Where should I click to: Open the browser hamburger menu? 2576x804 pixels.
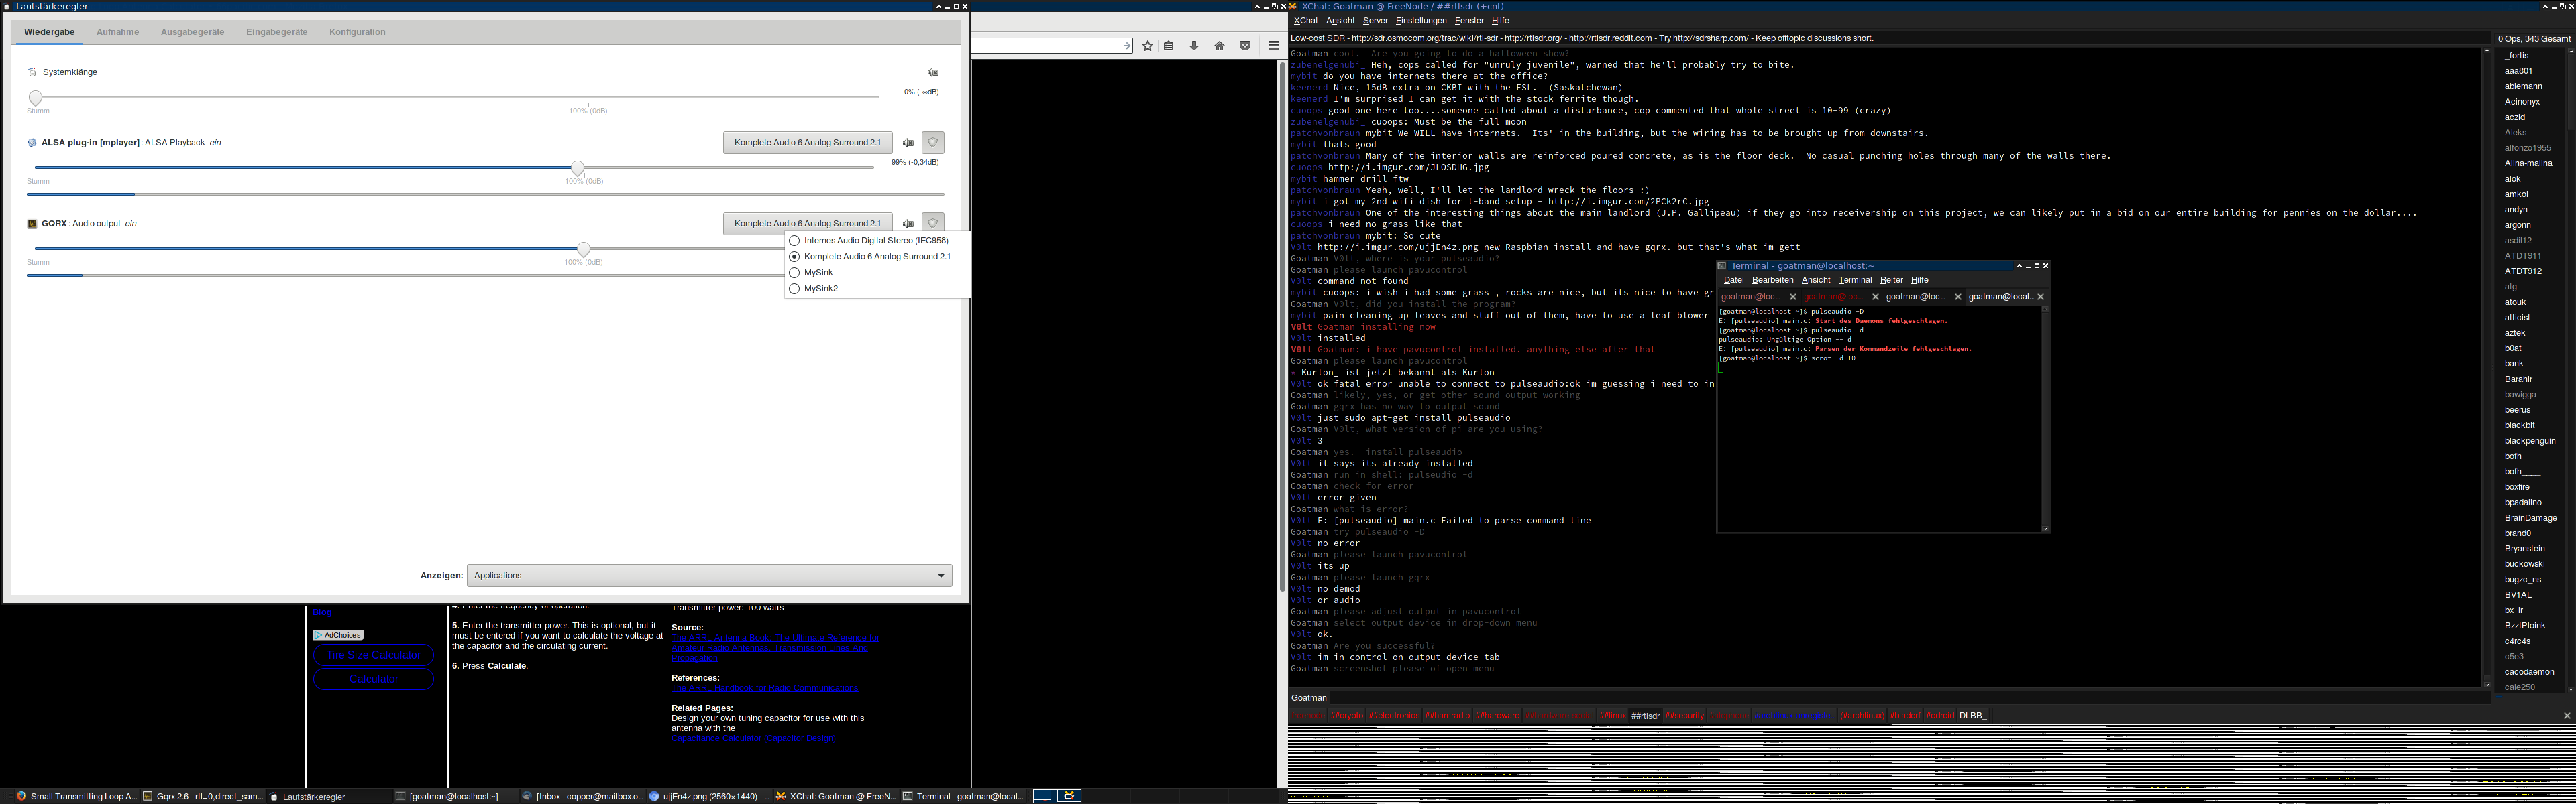point(1273,46)
